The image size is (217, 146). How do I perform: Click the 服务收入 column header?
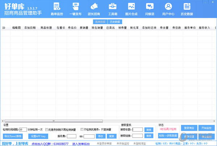(205, 28)
